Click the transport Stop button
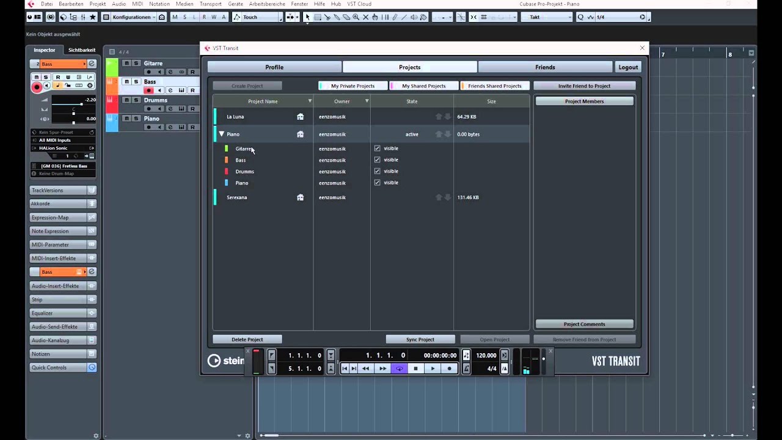Screen dimensions: 782x440 pyautogui.click(x=415, y=369)
